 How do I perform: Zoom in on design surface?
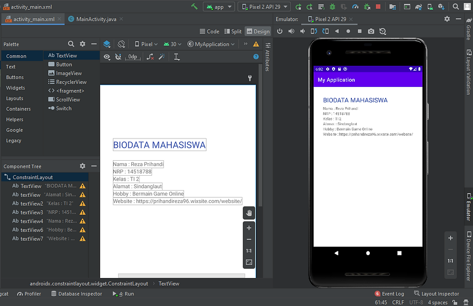pos(249,228)
